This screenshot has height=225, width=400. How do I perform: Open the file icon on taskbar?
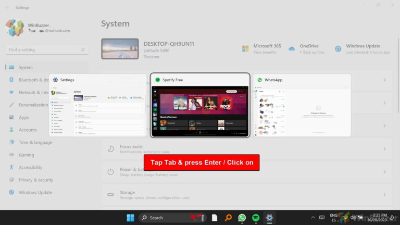pyautogui.click(x=215, y=218)
